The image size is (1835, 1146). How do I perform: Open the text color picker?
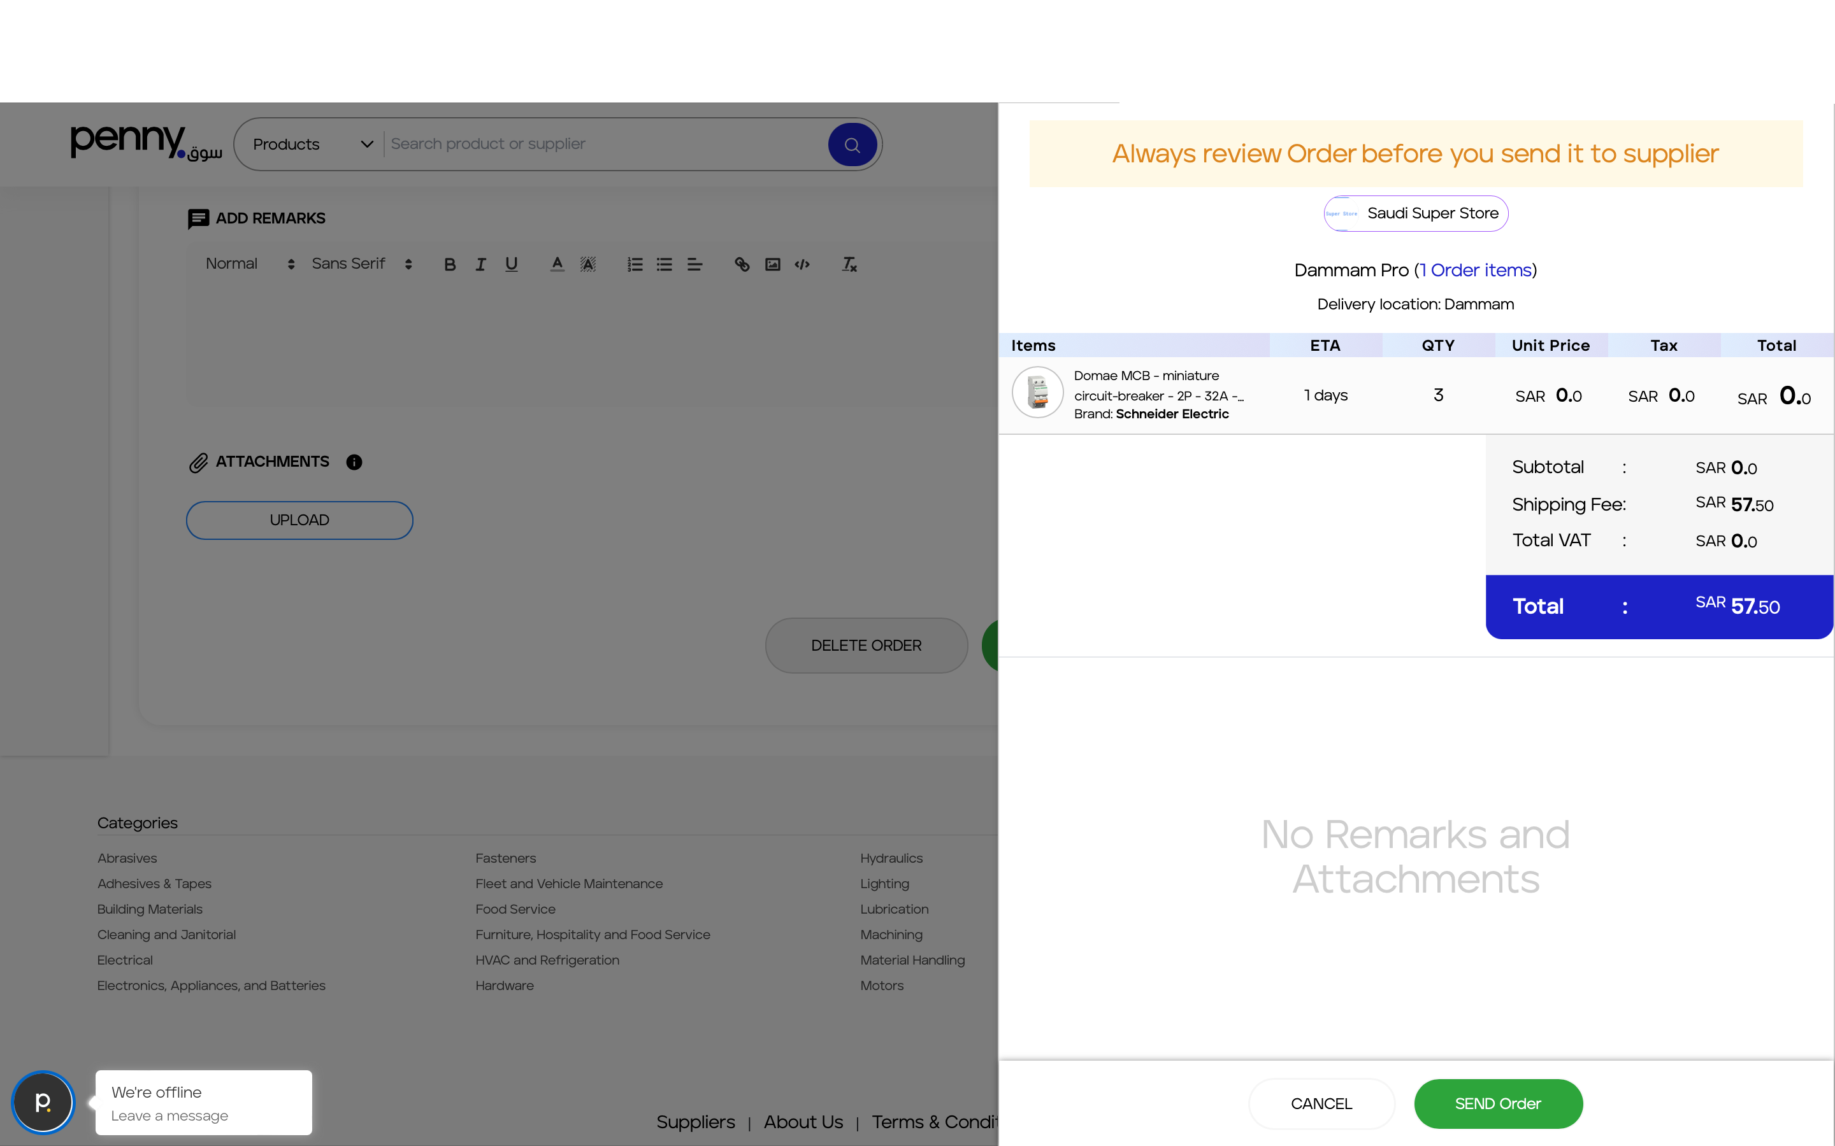pyautogui.click(x=558, y=264)
